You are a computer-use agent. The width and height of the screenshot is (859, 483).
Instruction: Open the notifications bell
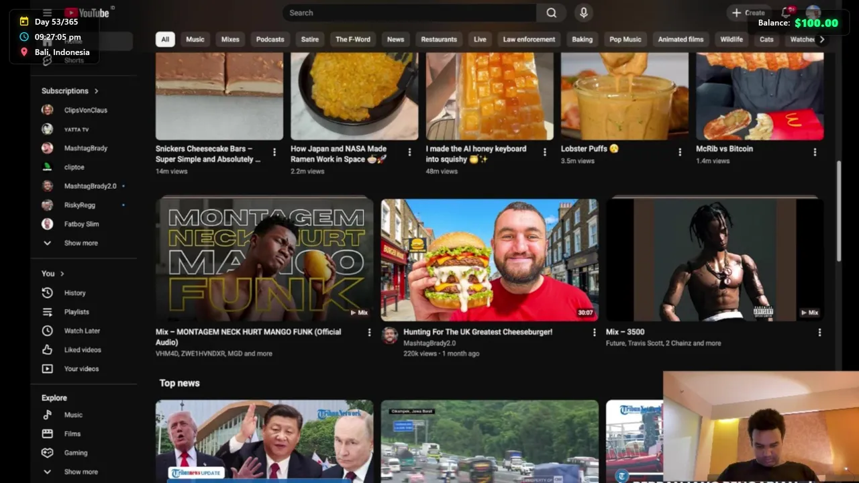click(x=787, y=13)
